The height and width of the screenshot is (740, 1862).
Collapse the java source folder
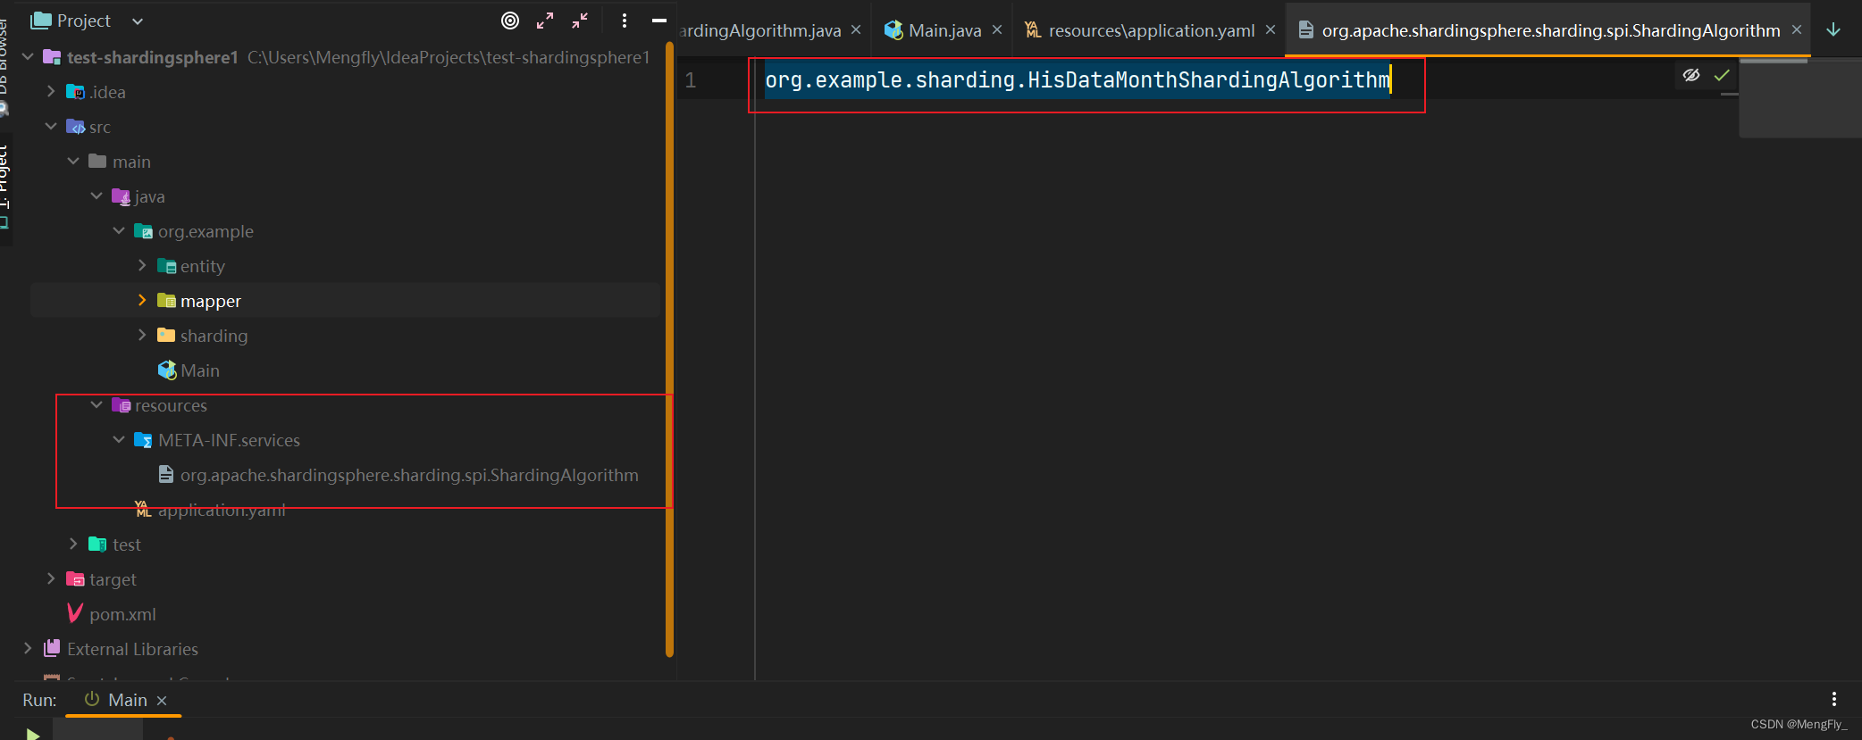click(x=96, y=196)
